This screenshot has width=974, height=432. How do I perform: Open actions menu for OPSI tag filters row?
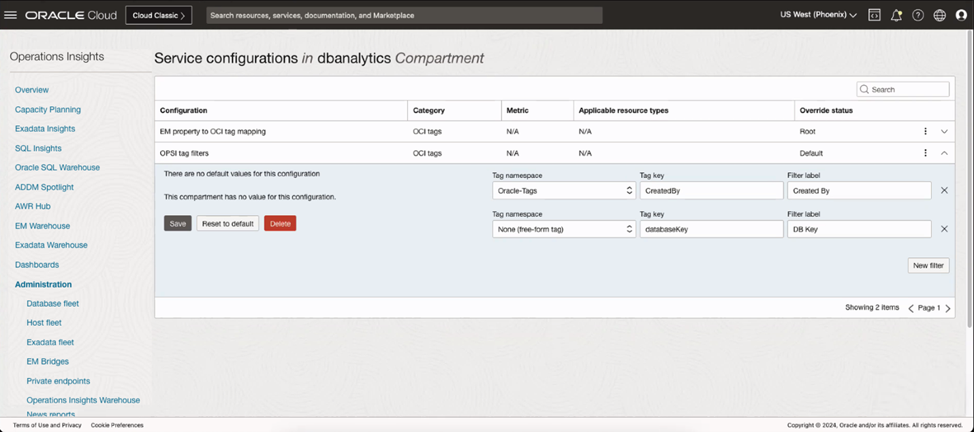(925, 153)
